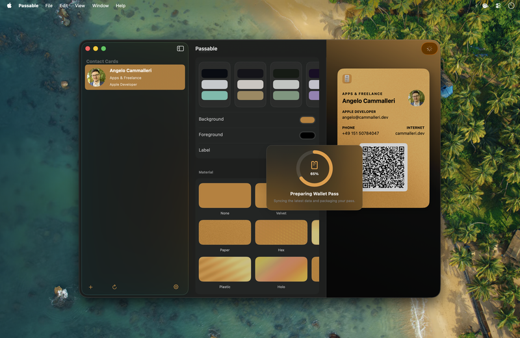Select the None material
Screen dimensions: 520x338
[x=225, y=196]
